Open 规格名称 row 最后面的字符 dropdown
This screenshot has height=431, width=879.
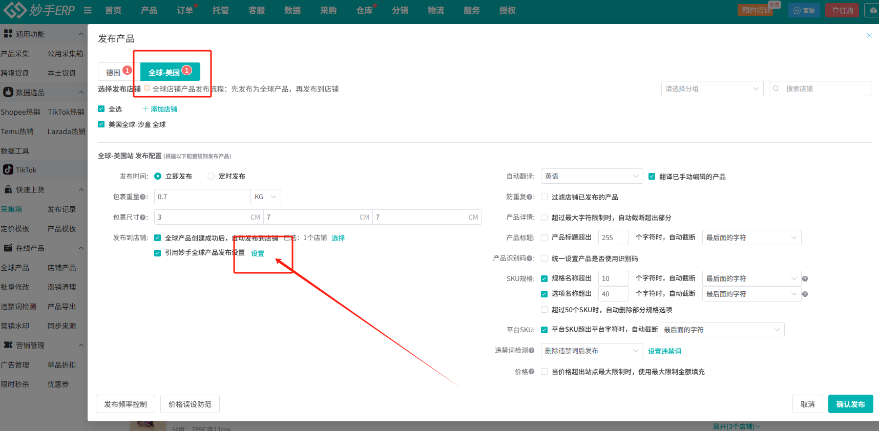(751, 278)
